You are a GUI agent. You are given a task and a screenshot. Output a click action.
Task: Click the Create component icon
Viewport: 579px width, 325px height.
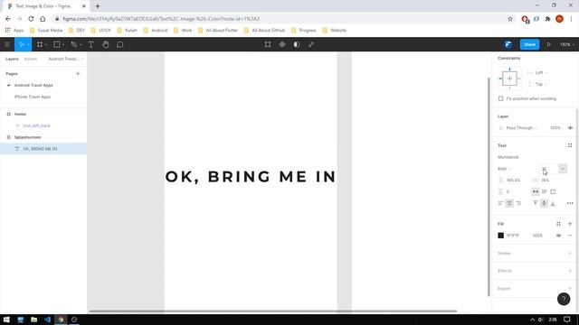click(282, 44)
